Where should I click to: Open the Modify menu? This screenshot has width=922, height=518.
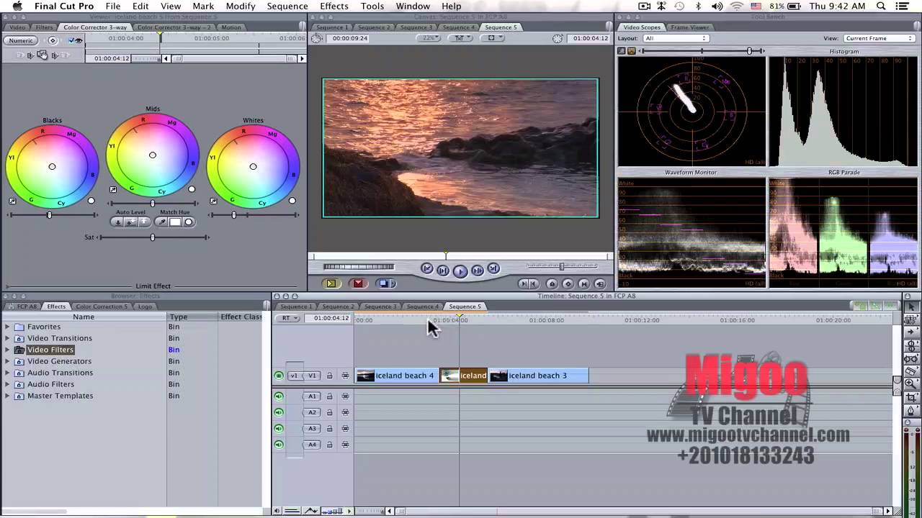[x=241, y=6]
